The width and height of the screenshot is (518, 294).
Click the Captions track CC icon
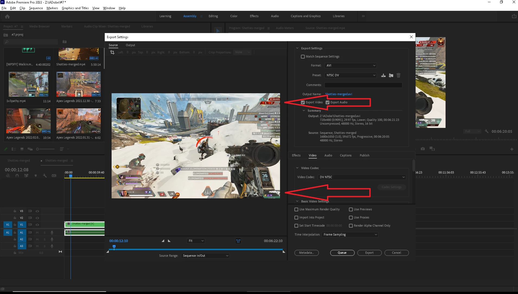[54, 176]
